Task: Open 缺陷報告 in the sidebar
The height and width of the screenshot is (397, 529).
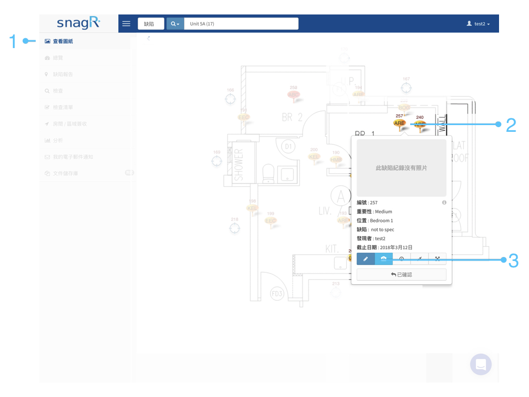Action: 85,74
